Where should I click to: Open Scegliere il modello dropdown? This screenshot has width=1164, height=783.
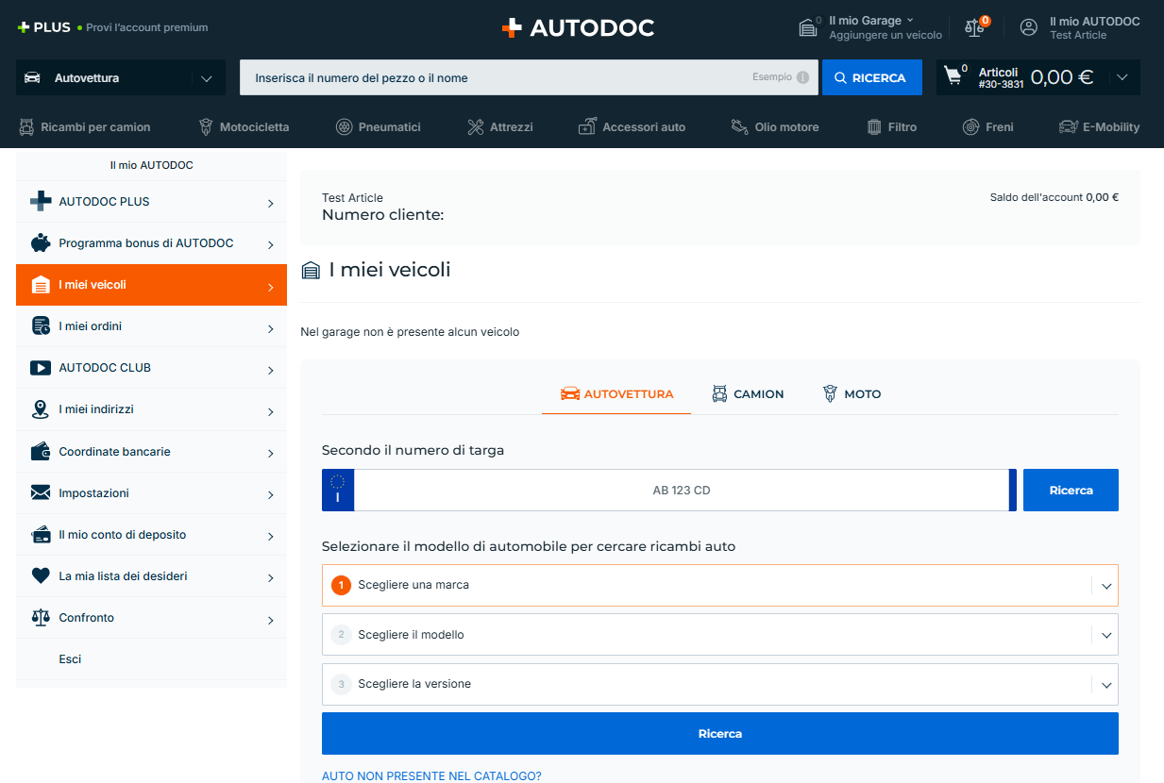tap(719, 635)
